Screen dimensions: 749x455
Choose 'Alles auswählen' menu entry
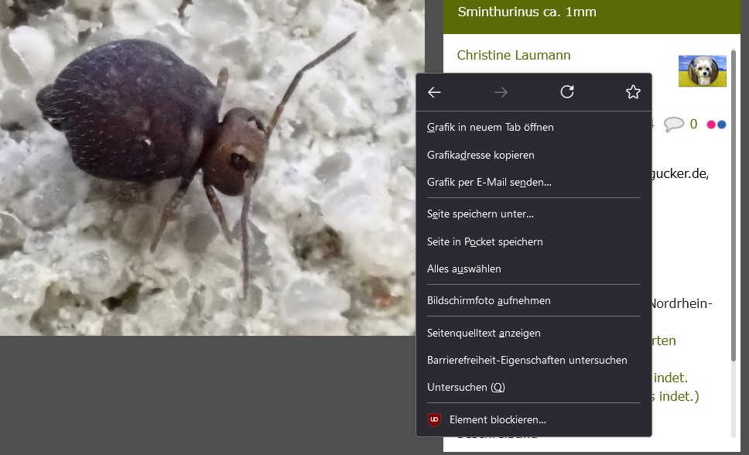click(464, 269)
